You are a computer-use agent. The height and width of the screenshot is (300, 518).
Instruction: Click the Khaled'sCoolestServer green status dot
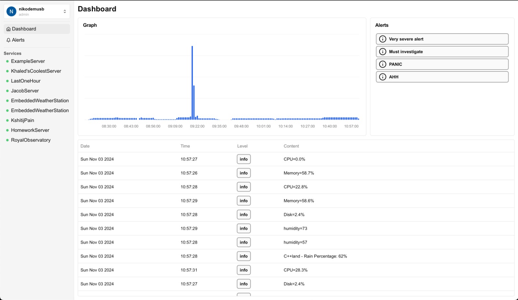(x=7, y=71)
